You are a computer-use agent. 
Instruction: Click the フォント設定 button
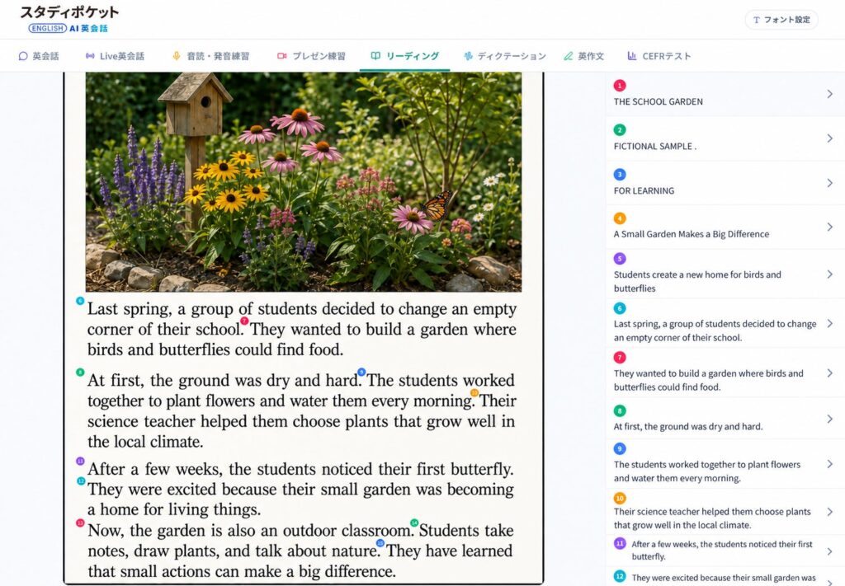781,20
